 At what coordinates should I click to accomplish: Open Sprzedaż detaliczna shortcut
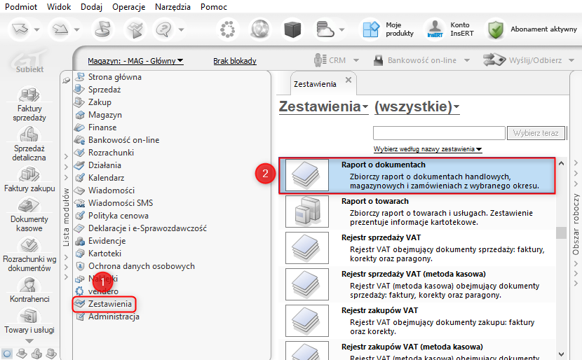click(x=29, y=144)
